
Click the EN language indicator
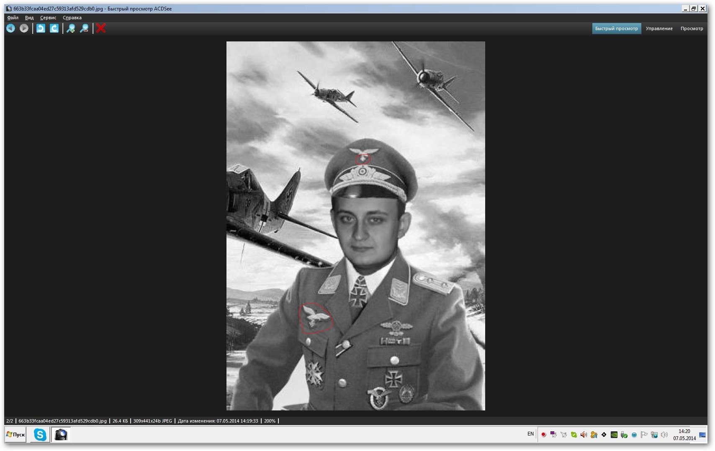click(530, 434)
